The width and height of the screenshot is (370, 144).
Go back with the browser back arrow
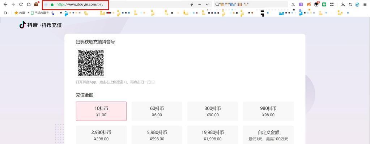(5, 4)
